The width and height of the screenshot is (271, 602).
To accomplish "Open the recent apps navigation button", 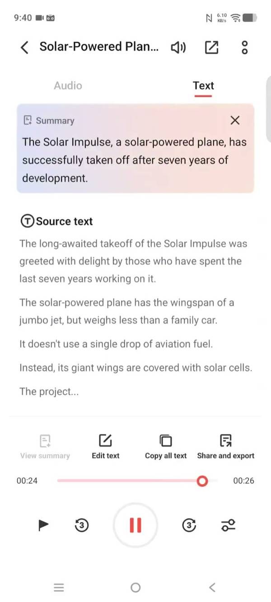I will (59, 588).
